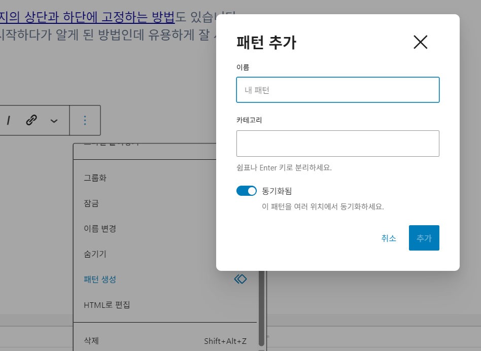Click the 숨기기 menu option
This screenshot has width=481, height=351.
95,254
